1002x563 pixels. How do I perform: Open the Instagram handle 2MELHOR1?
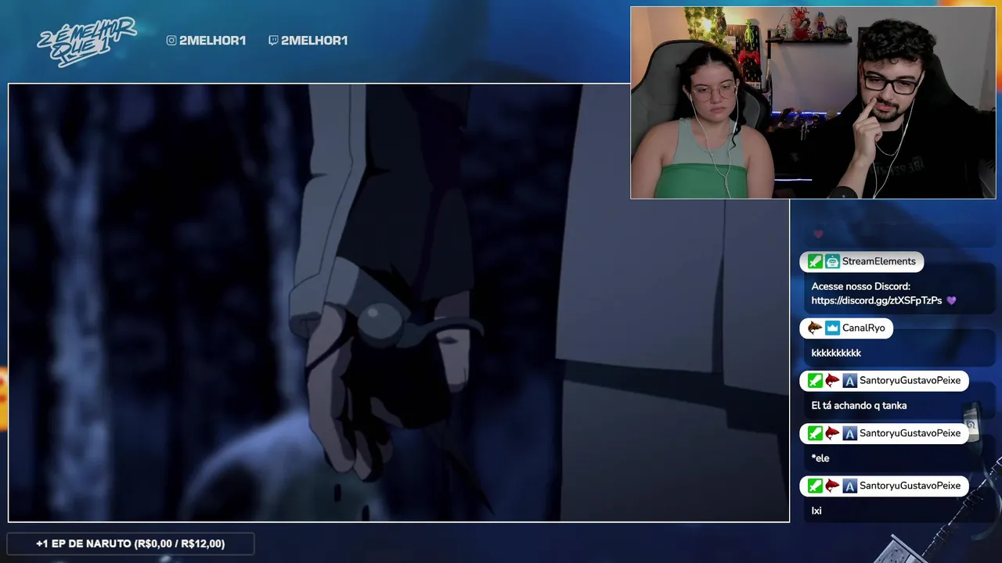click(x=212, y=41)
